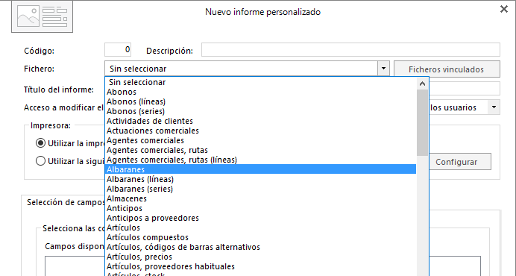Click the dropdown list scroll-up arrow
The width and height of the screenshot is (516, 276).
pyautogui.click(x=422, y=84)
